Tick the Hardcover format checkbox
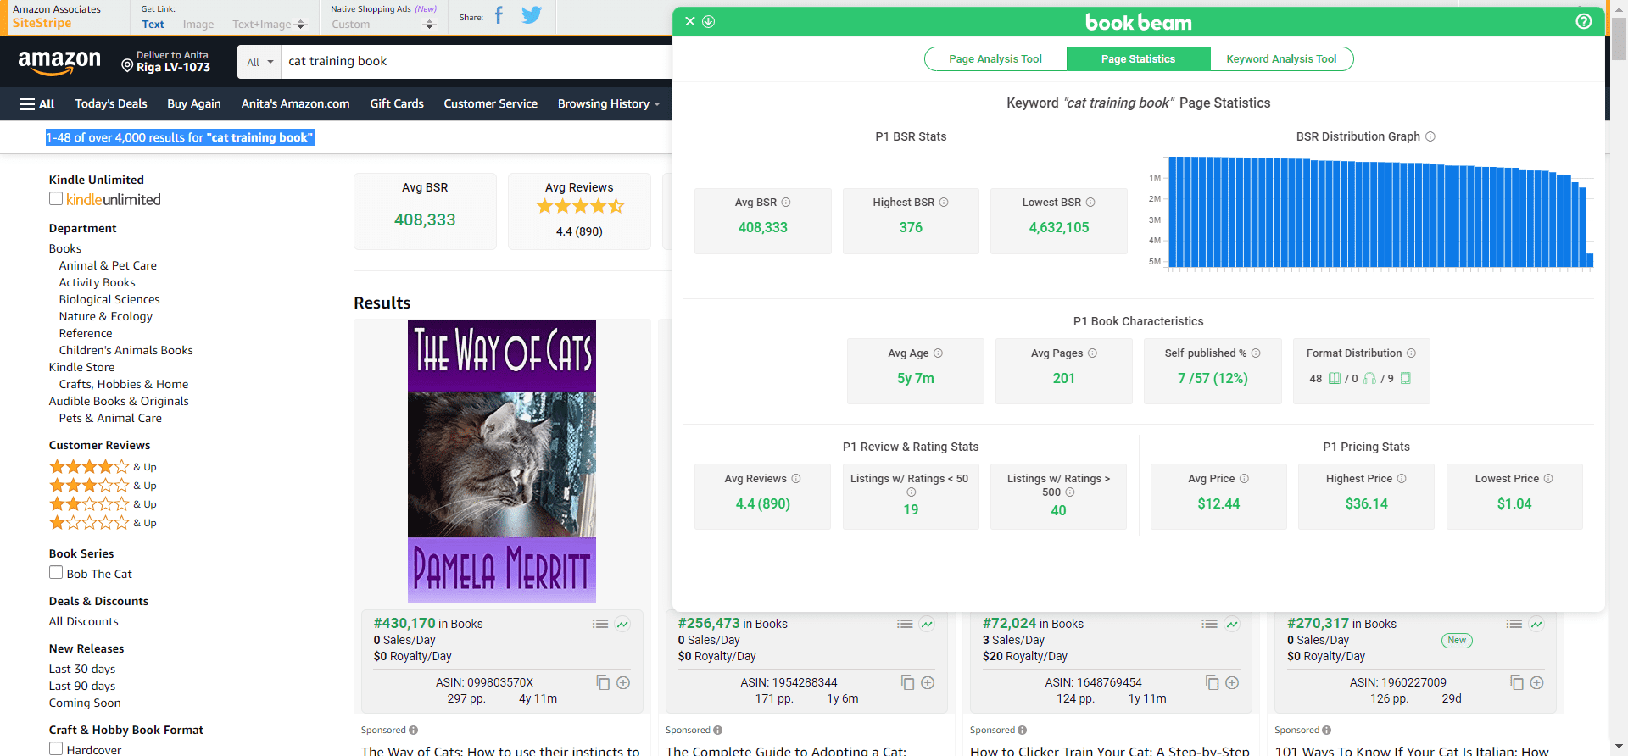This screenshot has height=756, width=1628. (56, 749)
